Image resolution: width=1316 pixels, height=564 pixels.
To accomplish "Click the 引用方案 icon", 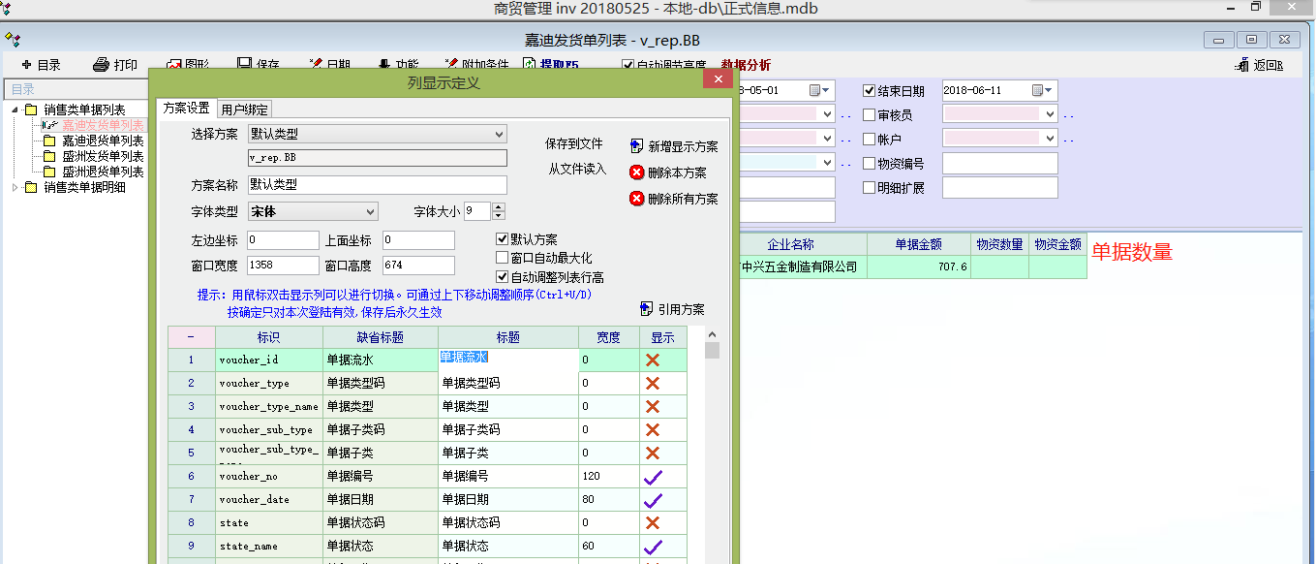I will tap(647, 309).
